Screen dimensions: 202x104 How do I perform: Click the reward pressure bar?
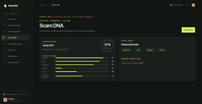point(82,68)
